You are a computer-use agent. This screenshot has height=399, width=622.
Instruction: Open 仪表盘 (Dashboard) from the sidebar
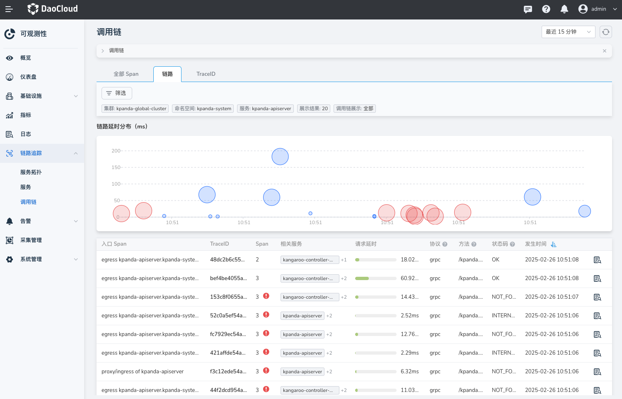coord(29,77)
